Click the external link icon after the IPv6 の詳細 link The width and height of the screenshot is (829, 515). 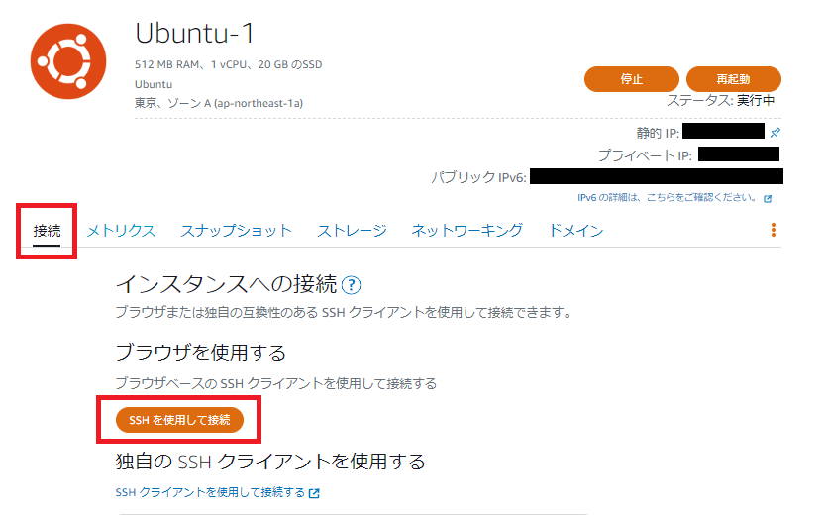[x=768, y=199]
